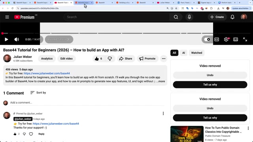Open browser downloads icon

[218, 8]
